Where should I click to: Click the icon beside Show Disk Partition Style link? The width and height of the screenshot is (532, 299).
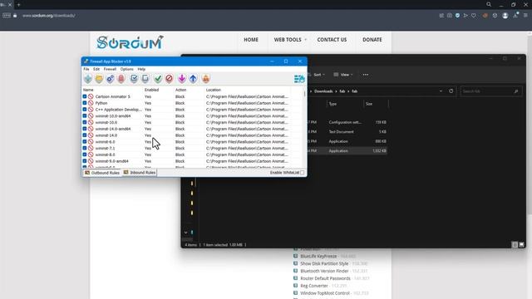(x=296, y=263)
